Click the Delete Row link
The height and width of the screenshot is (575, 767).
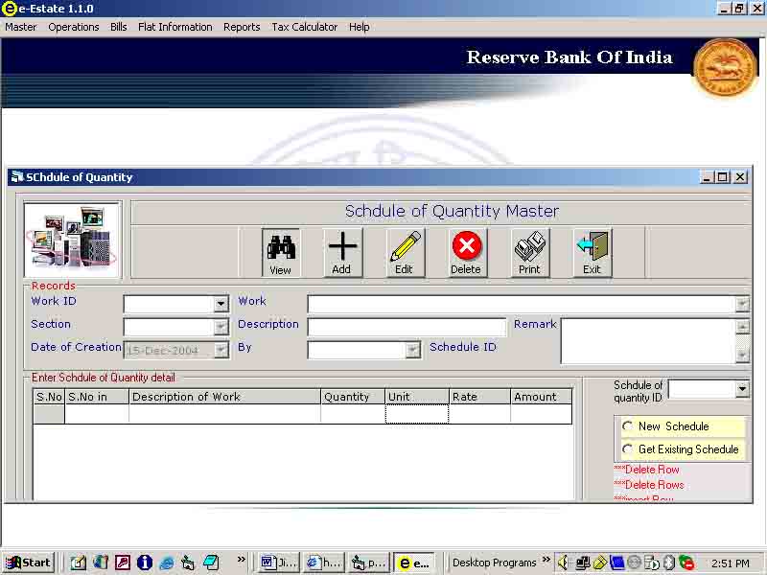pyautogui.click(x=646, y=470)
